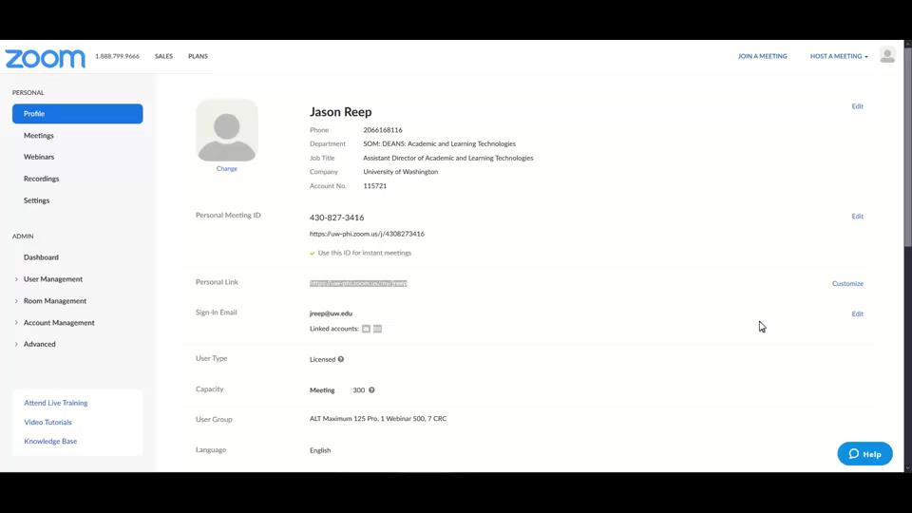The image size is (912, 513).
Task: Toggle Use this ID for instant meetings
Action: (313, 254)
